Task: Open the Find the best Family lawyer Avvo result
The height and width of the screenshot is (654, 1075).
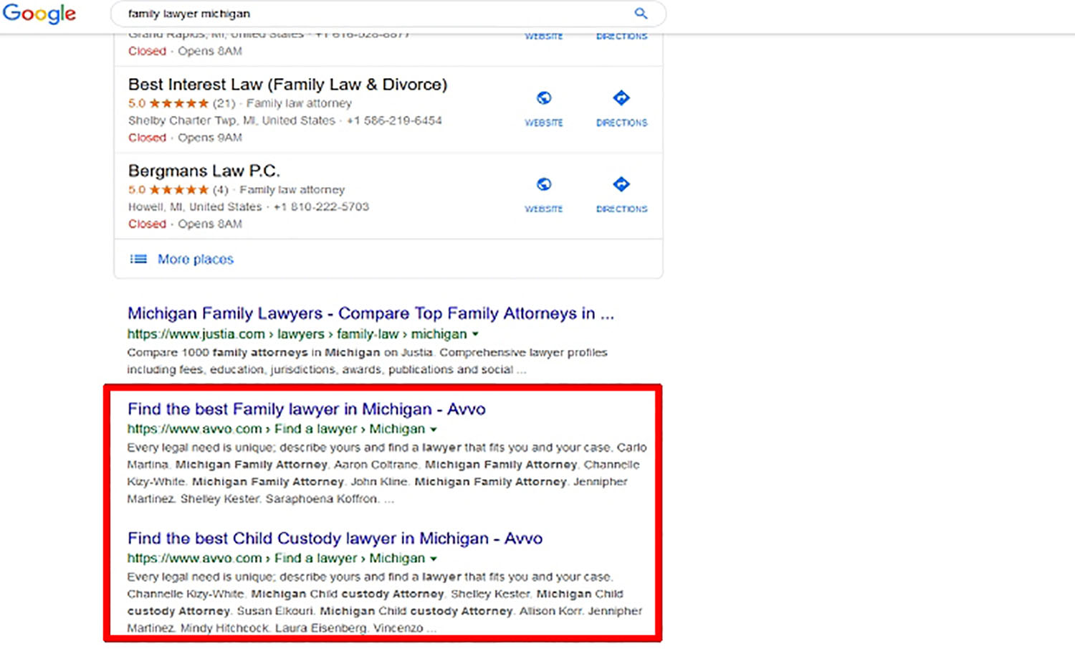Action: pyautogui.click(x=306, y=409)
